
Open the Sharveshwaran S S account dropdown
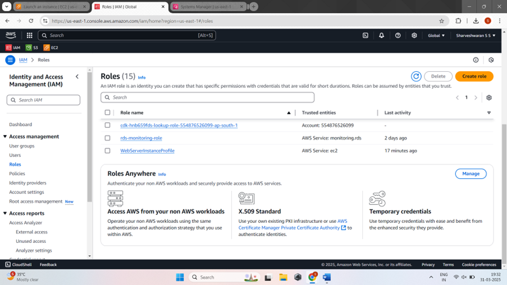pos(476,35)
